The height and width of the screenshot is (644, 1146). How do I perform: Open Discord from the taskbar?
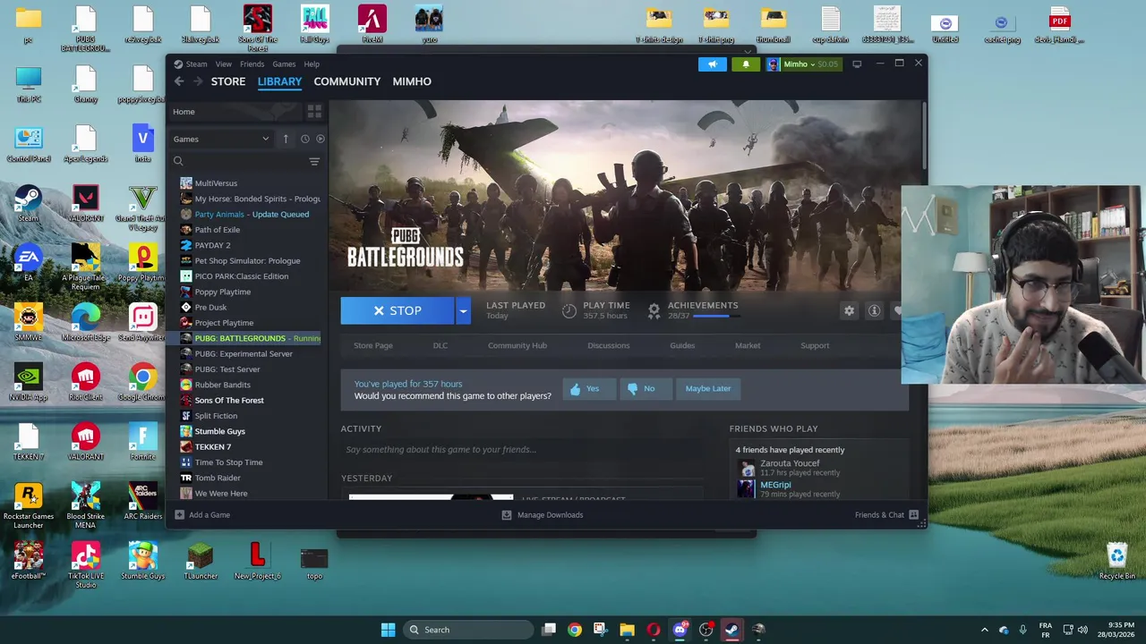click(680, 630)
